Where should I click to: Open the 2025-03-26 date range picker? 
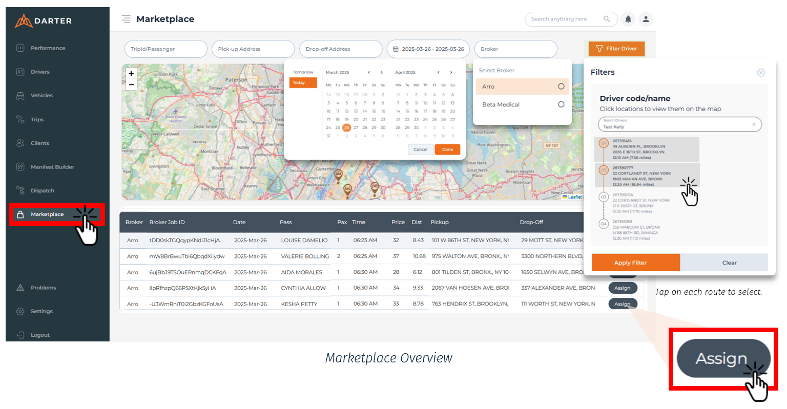coord(428,49)
